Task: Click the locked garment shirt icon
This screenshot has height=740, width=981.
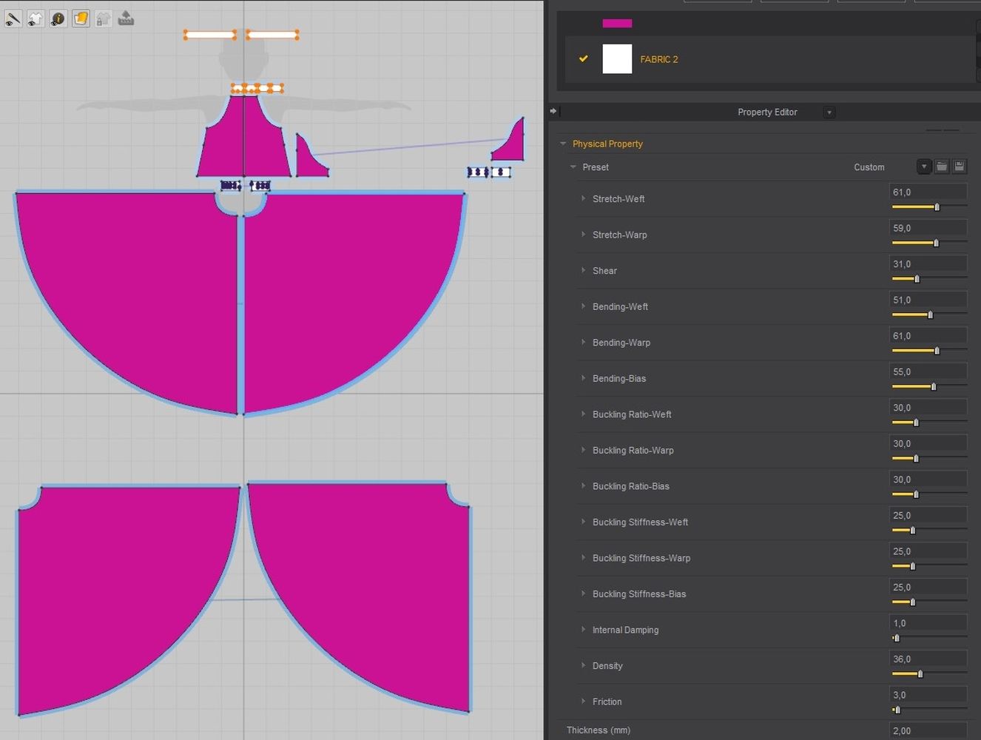Action: click(104, 18)
